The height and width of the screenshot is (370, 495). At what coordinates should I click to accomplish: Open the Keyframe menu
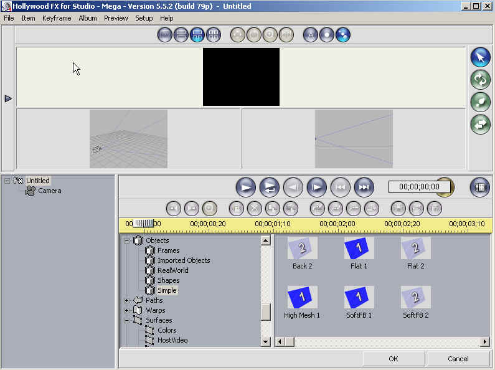[57, 18]
